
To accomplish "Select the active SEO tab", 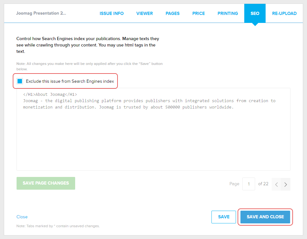I will 255,13.
